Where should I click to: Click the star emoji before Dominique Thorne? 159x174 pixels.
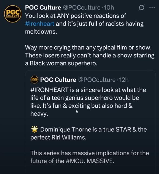coord(34,129)
